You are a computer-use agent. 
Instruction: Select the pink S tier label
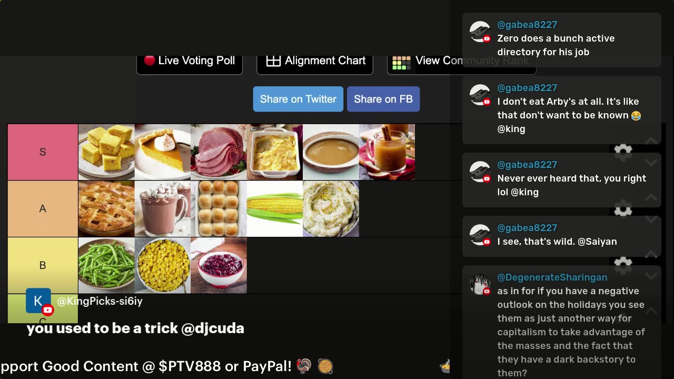click(x=43, y=152)
